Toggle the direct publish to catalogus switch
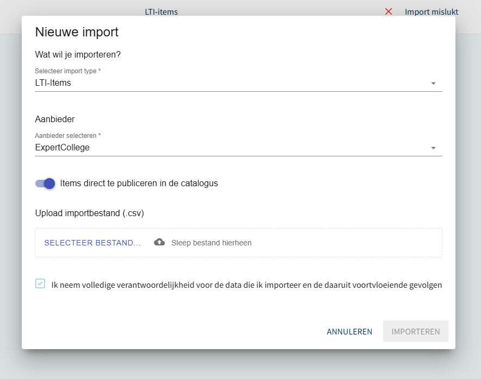This screenshot has height=379, width=481. coord(45,184)
